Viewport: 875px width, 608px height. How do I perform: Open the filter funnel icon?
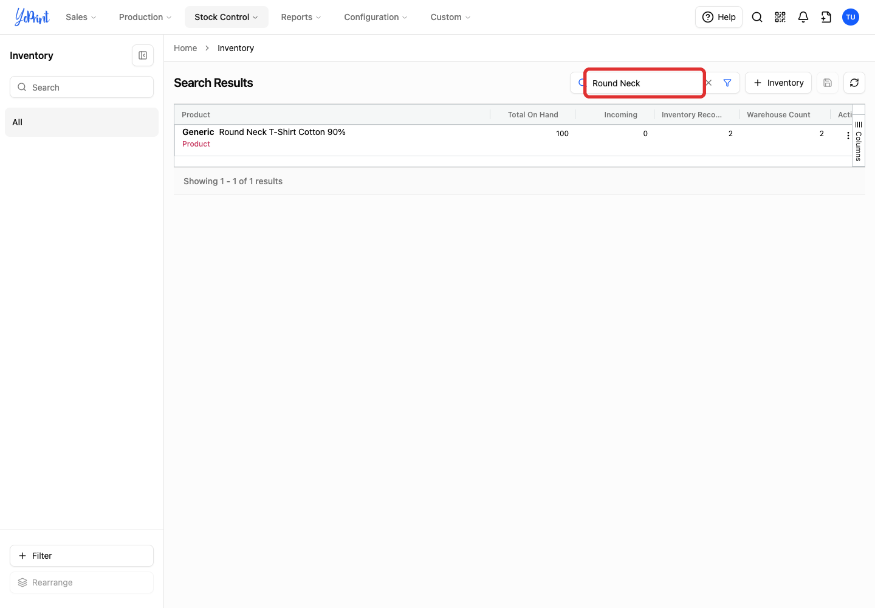click(x=727, y=83)
